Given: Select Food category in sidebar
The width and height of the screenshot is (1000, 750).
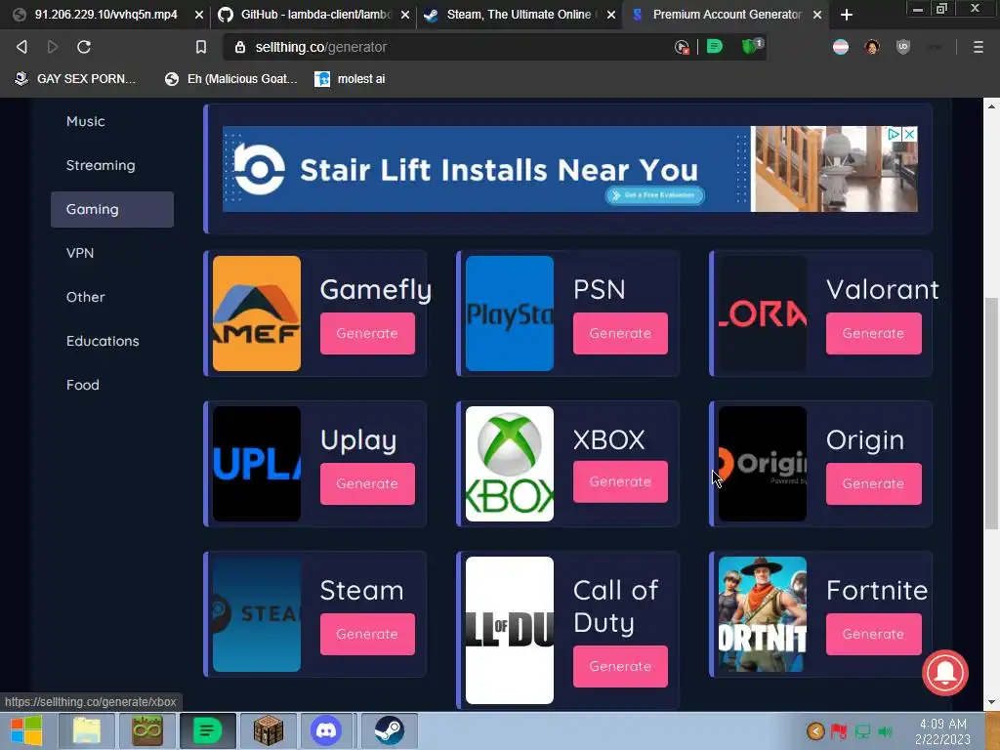Looking at the screenshot, I should tap(83, 385).
